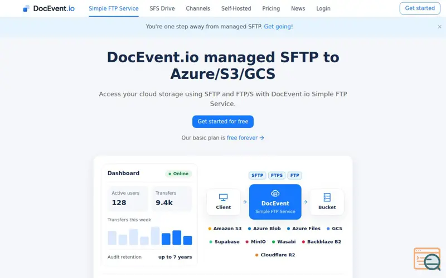Click the Active users 128 card
The width and height of the screenshot is (446, 278).
click(x=128, y=198)
